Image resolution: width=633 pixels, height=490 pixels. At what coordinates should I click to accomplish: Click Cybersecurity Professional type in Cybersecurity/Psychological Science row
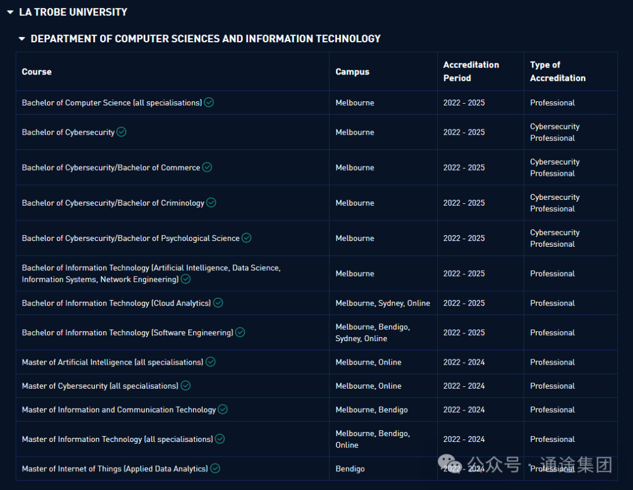tap(554, 239)
